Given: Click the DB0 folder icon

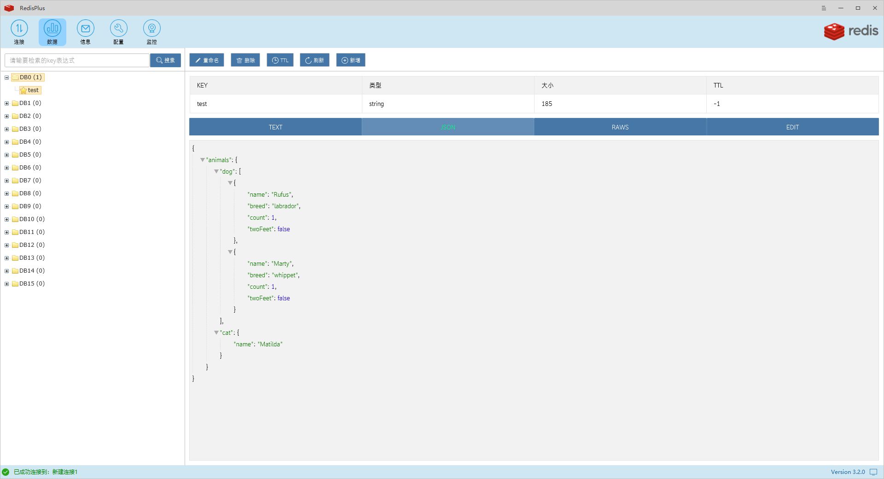Looking at the screenshot, I should [x=15, y=77].
